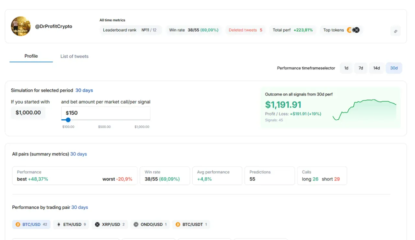Open the List of tweets tab

[74, 56]
